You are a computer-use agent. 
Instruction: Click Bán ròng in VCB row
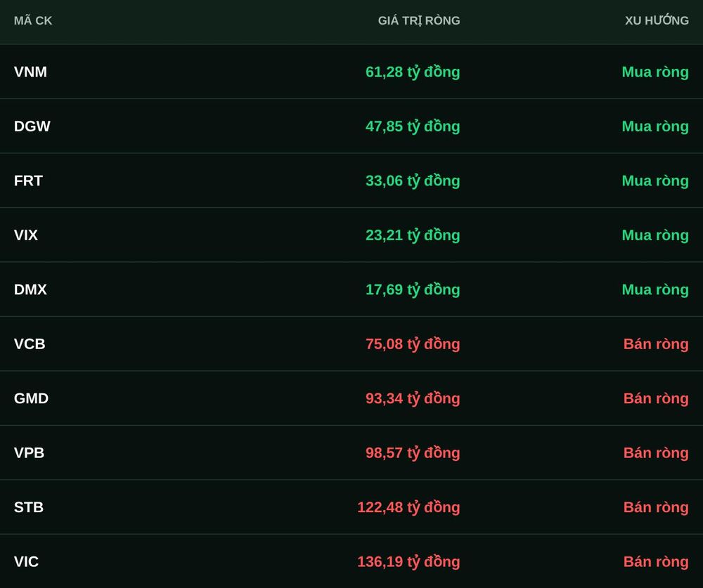click(x=656, y=344)
